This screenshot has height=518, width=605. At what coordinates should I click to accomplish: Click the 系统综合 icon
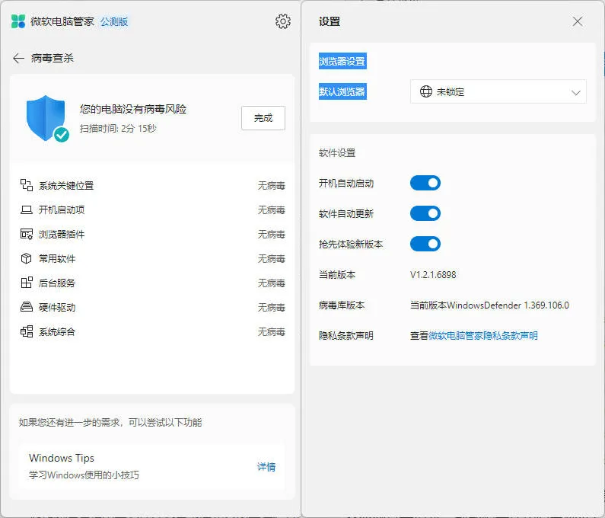pyautogui.click(x=26, y=331)
